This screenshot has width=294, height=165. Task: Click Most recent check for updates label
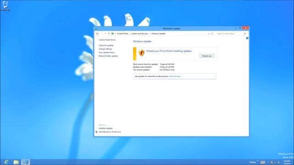click(x=145, y=64)
